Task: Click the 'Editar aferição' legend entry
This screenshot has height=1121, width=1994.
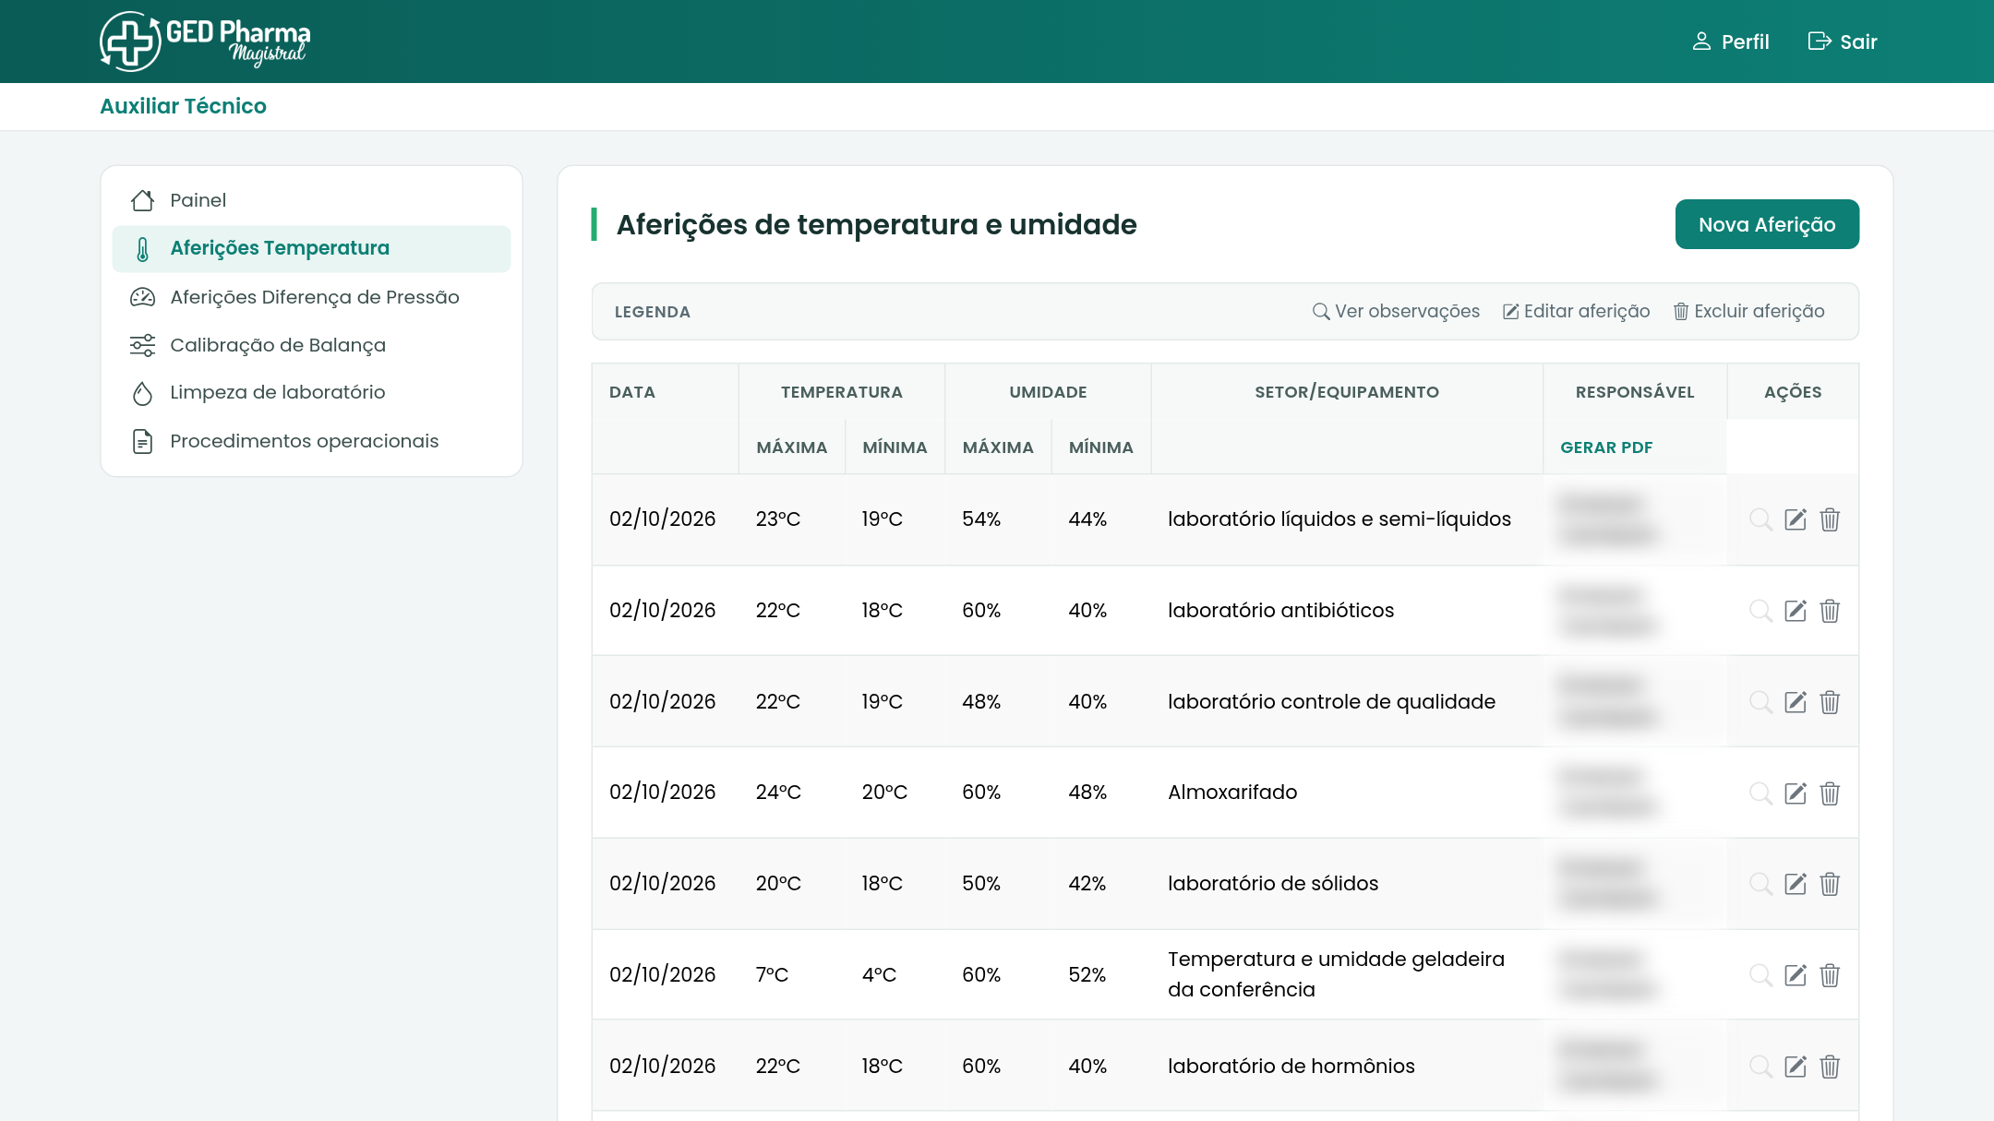Action: (x=1577, y=312)
